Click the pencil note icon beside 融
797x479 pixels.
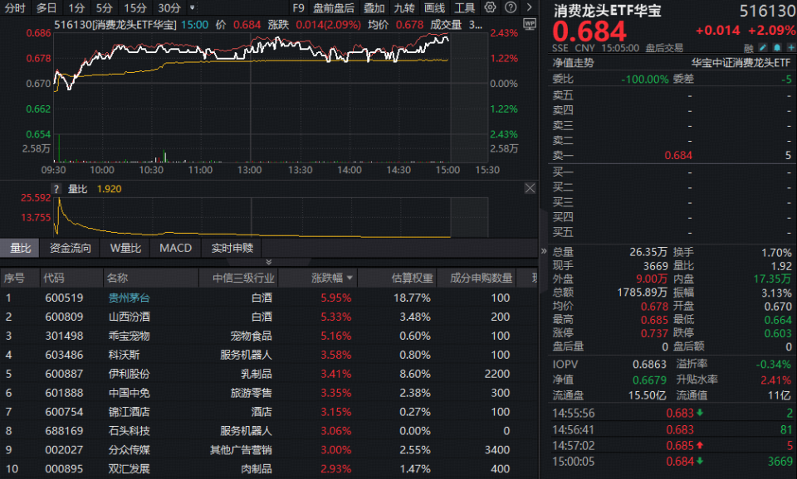(762, 48)
